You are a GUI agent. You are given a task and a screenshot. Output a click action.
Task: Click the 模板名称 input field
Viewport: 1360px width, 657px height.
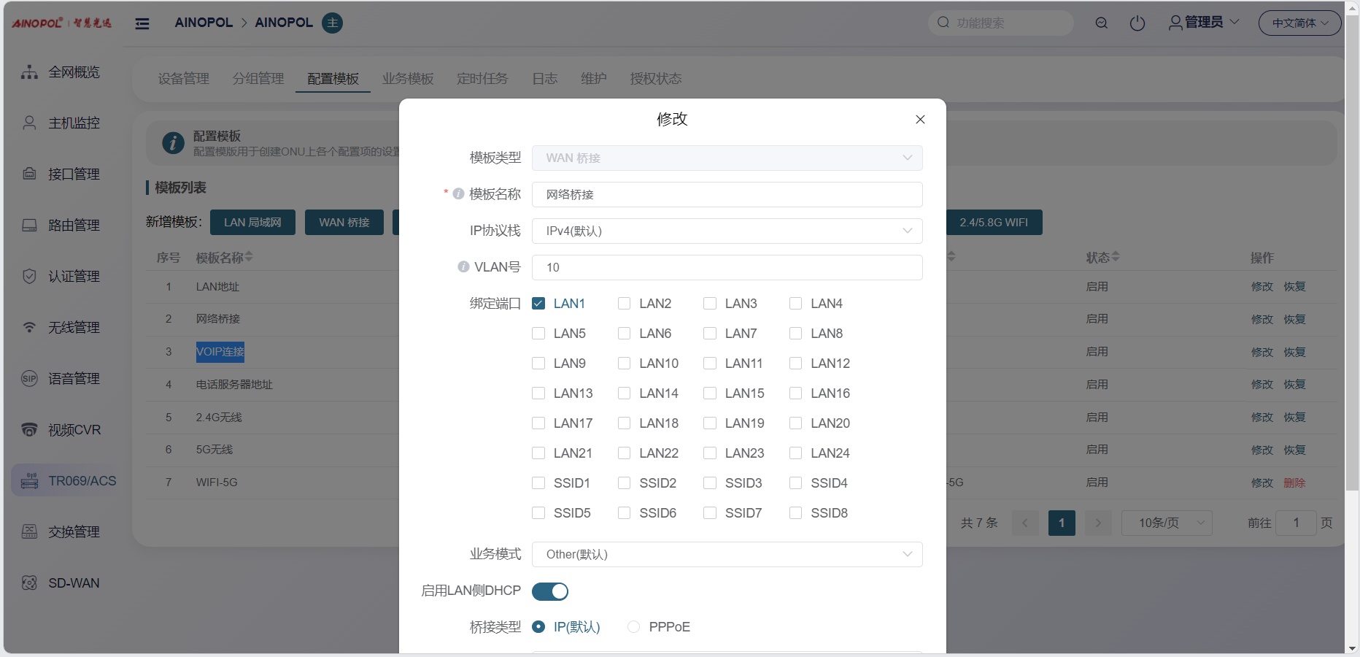727,195
